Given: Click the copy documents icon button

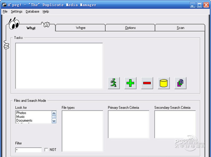Looking at the screenshot, I should tap(180, 83).
